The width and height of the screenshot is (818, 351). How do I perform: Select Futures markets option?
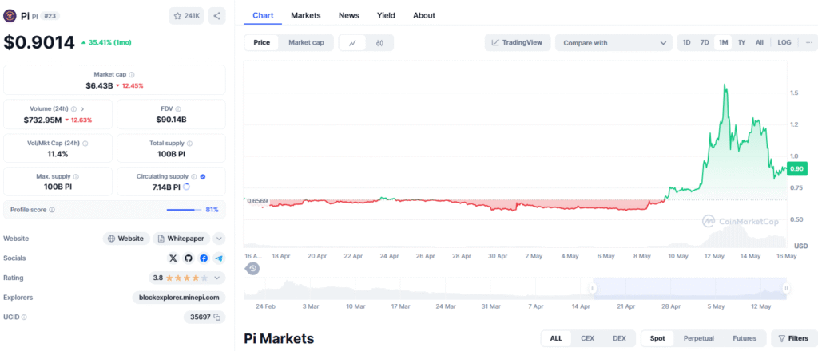745,338
